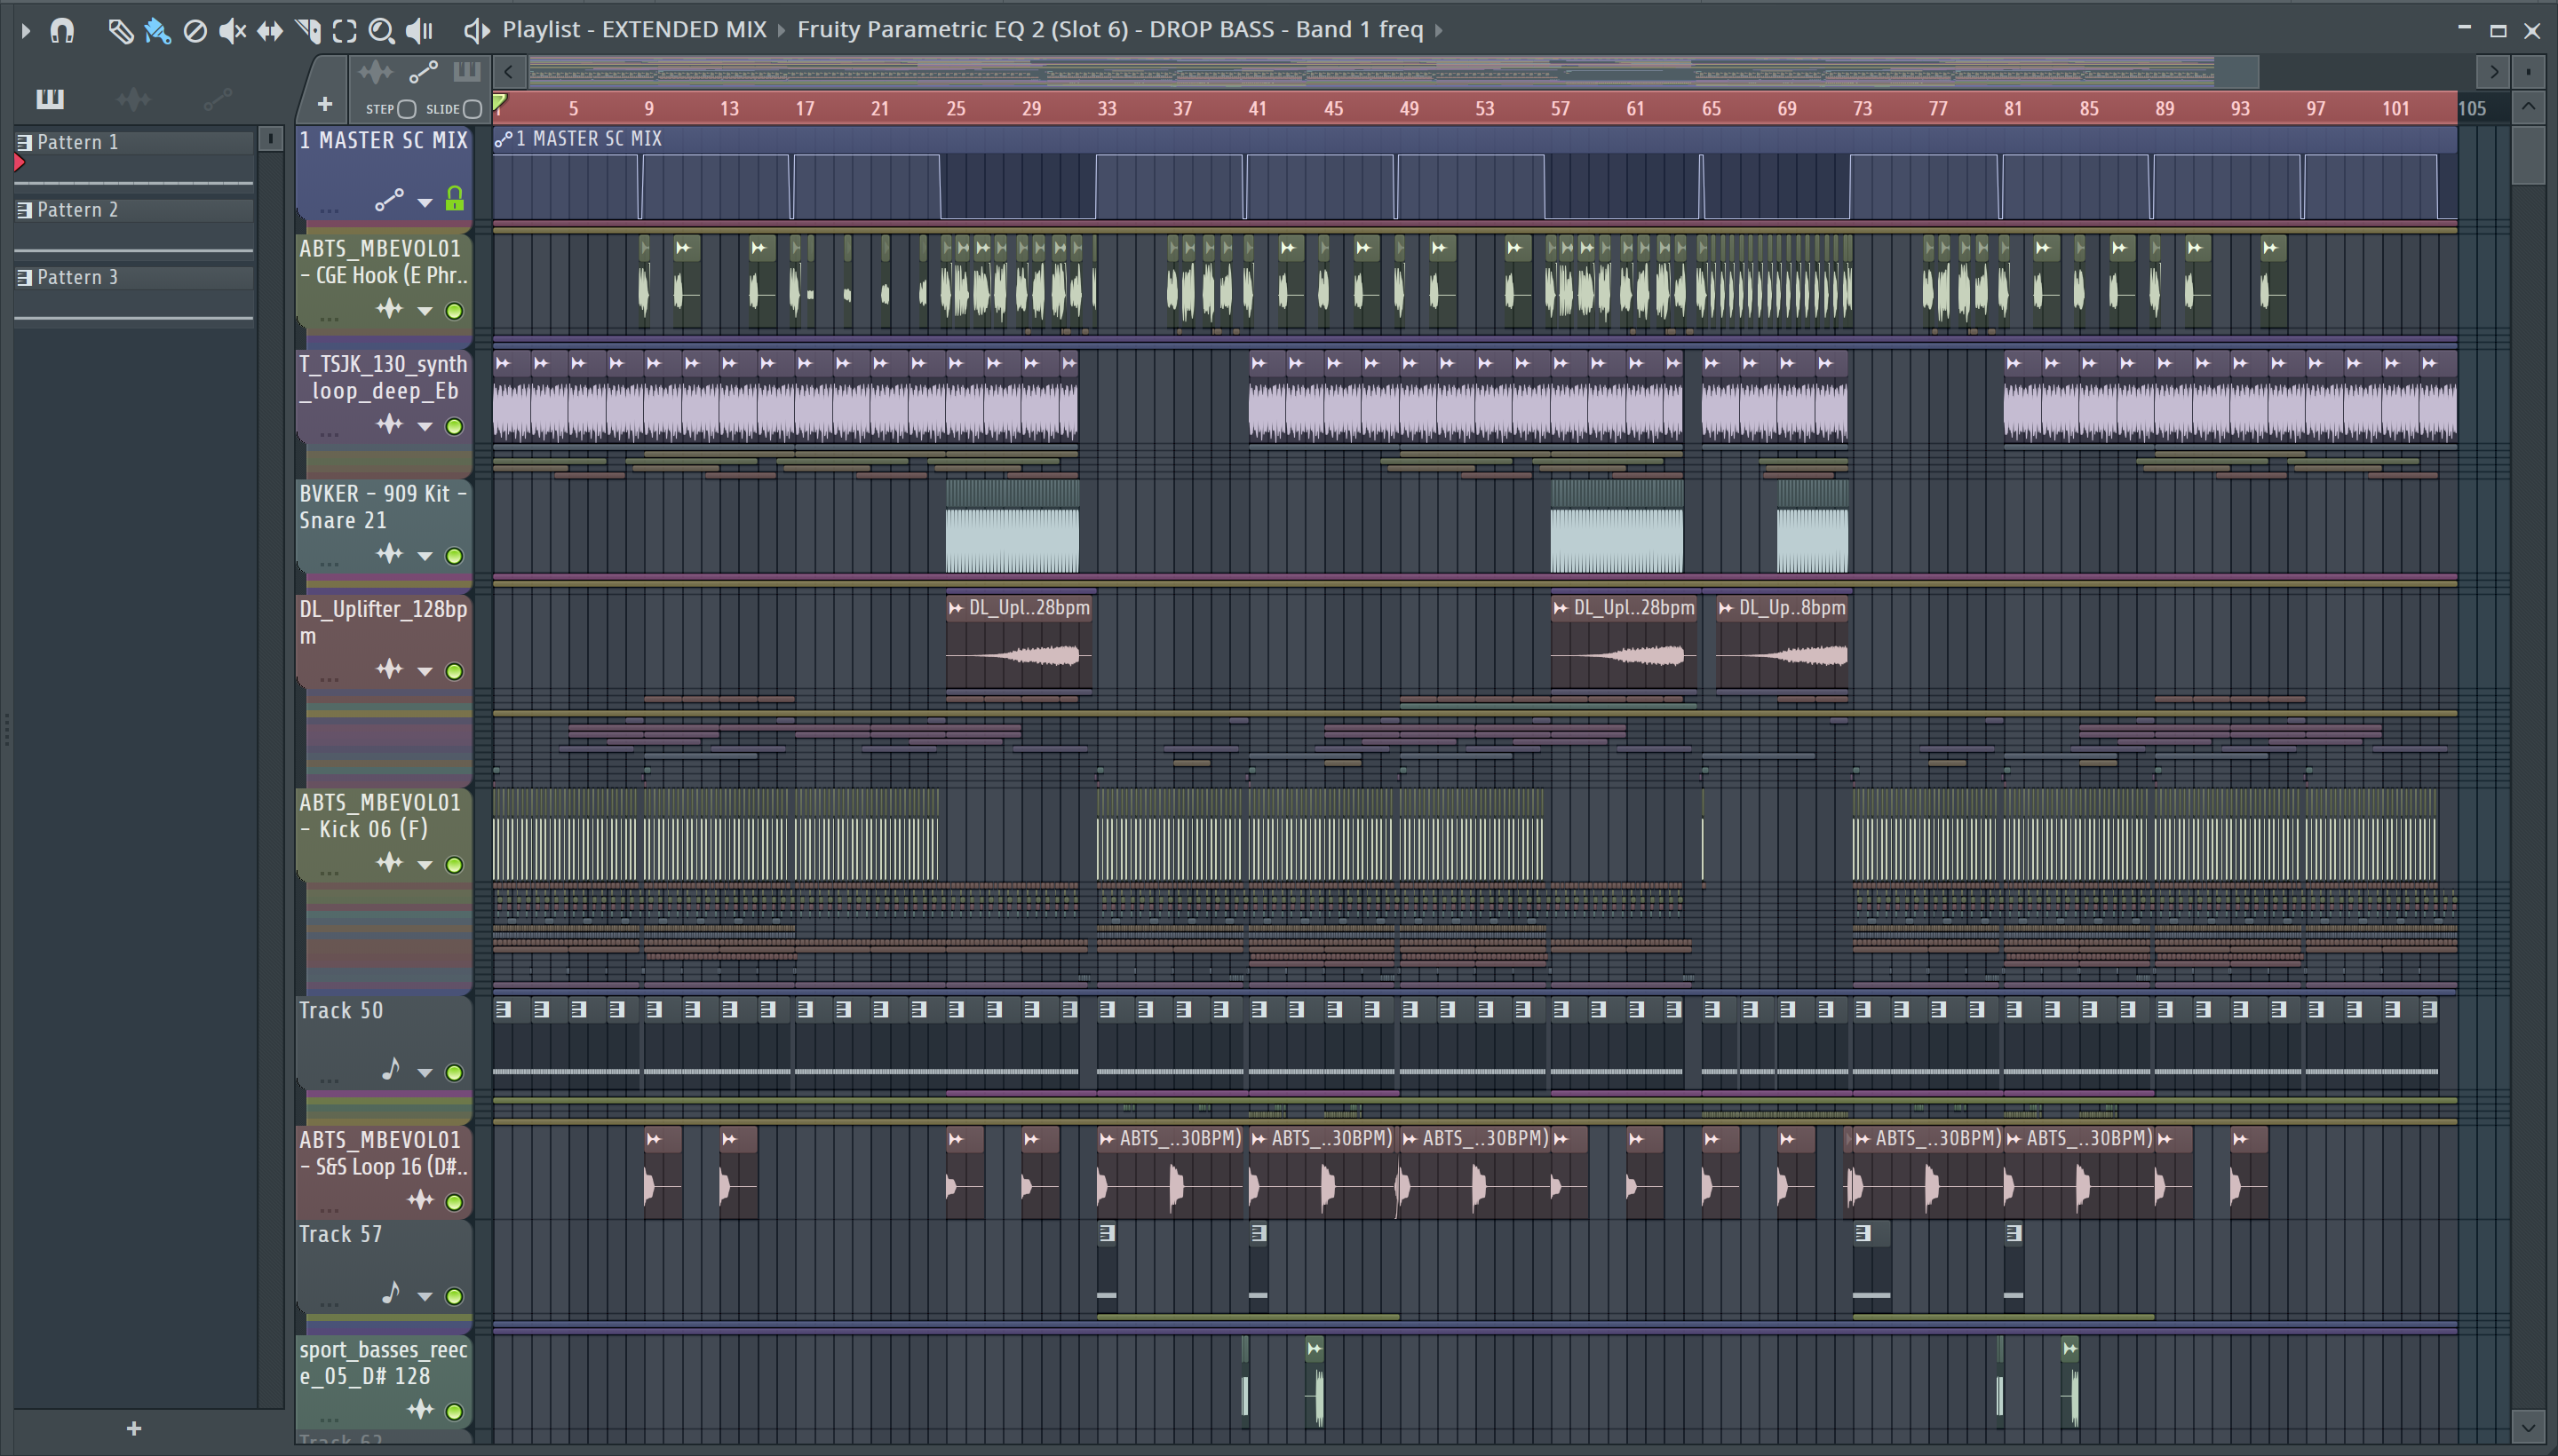Enable the STEP checkbox

click(406, 109)
